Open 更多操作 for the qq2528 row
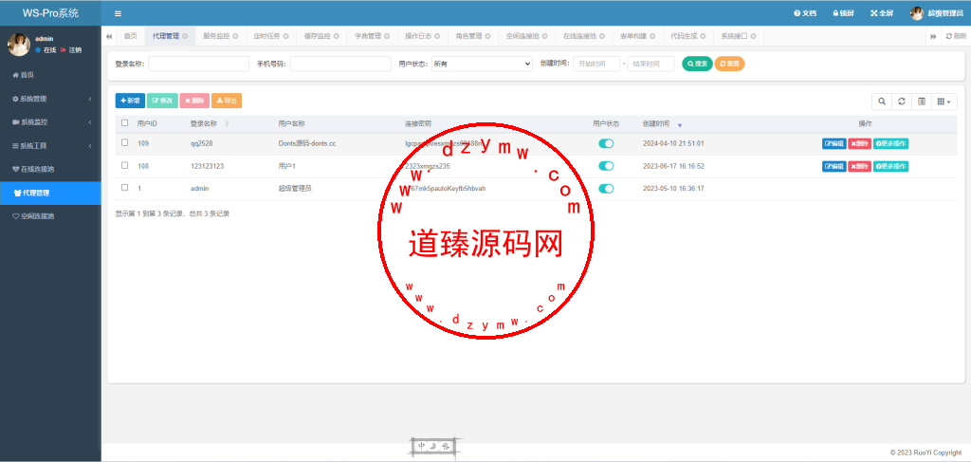Image resolution: width=971 pixels, height=462 pixels. pos(891,143)
